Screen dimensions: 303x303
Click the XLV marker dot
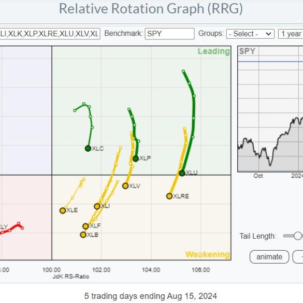pos(125,186)
